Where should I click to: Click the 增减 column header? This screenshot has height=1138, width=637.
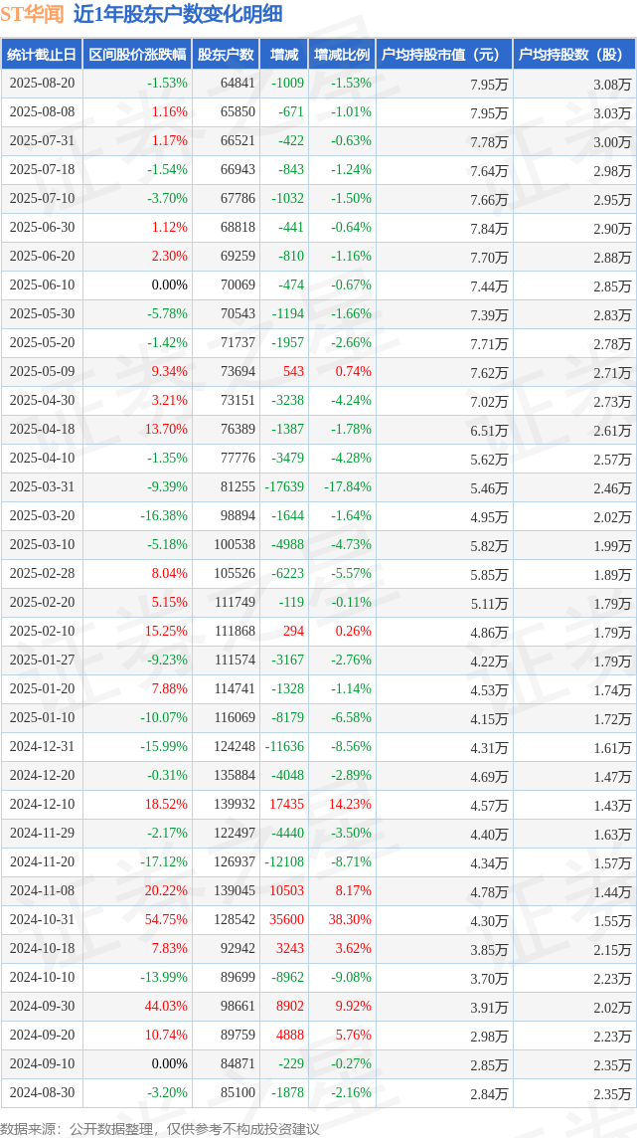(x=284, y=55)
